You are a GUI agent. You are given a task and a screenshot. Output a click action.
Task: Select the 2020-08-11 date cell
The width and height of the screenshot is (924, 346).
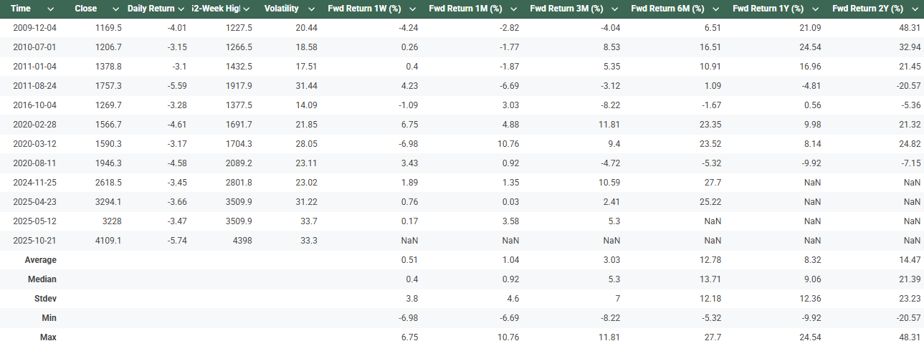click(34, 163)
